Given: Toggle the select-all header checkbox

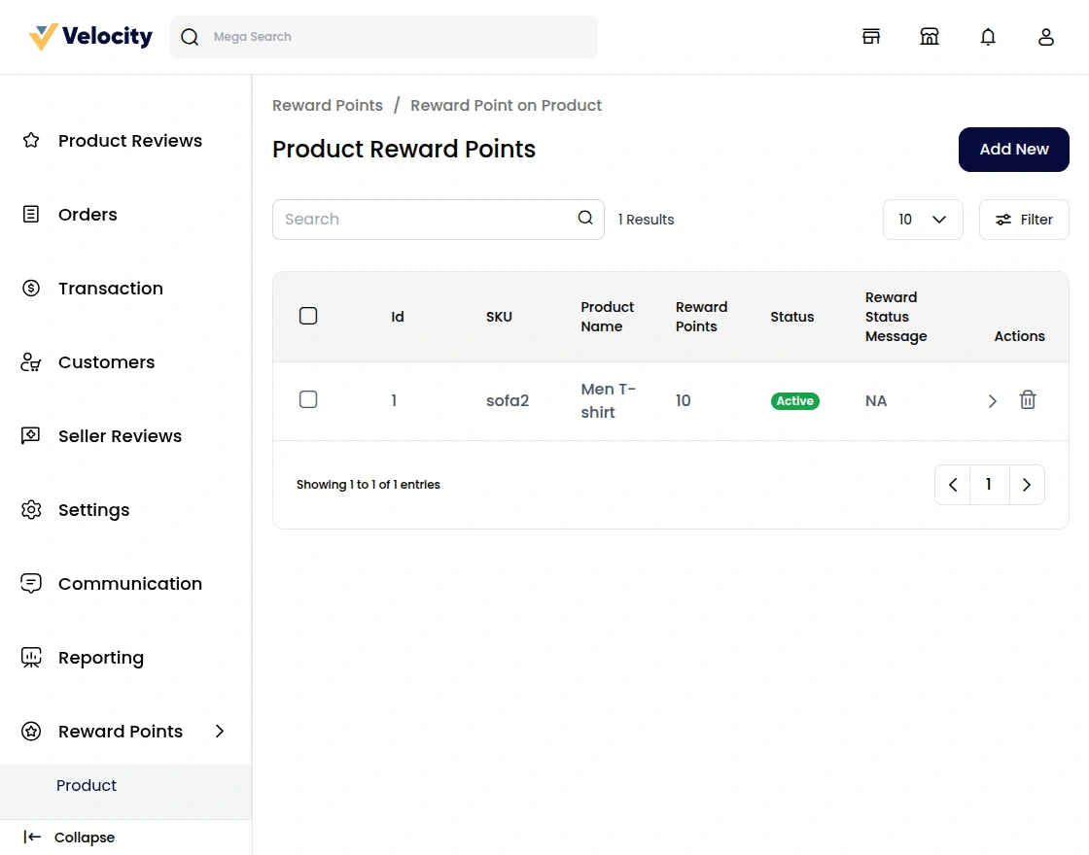Looking at the screenshot, I should tap(308, 316).
